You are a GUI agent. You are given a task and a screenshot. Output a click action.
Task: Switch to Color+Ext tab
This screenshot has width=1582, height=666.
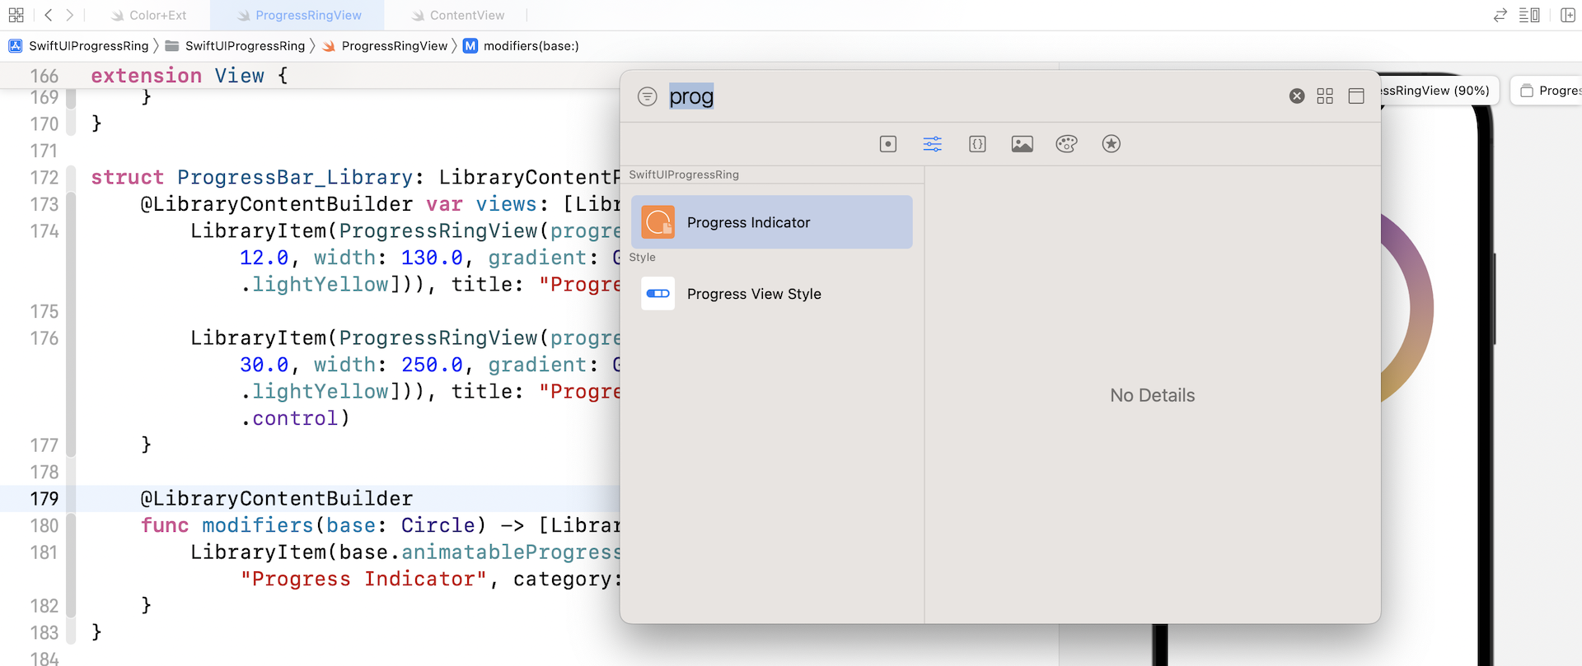[149, 15]
